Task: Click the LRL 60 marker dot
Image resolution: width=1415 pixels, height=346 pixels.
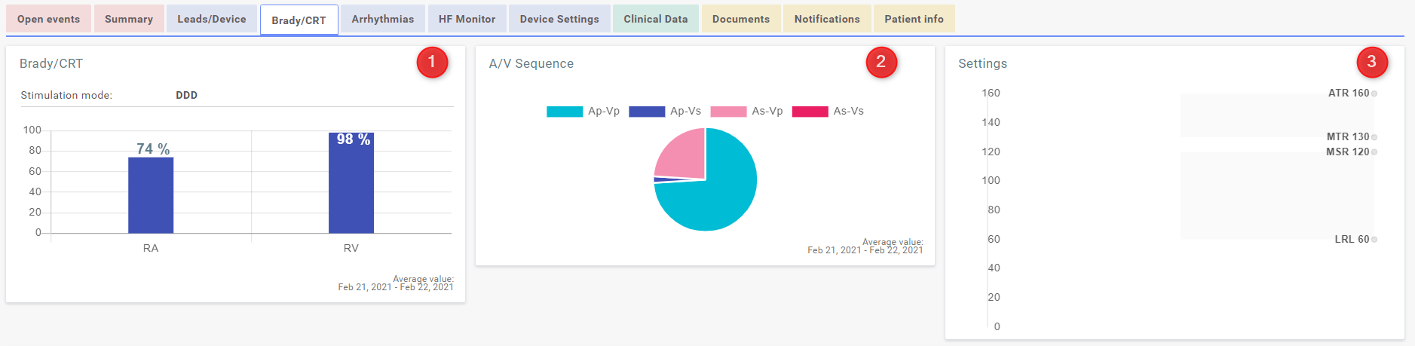Action: [1374, 240]
